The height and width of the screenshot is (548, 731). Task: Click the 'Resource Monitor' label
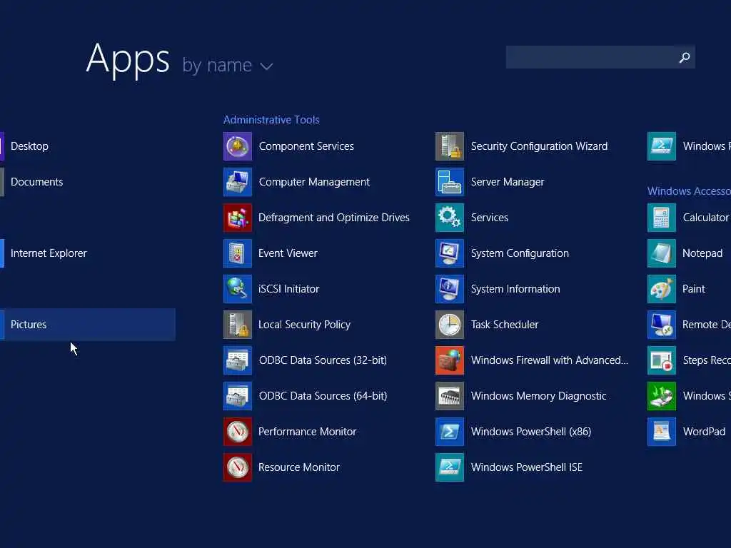tap(299, 467)
